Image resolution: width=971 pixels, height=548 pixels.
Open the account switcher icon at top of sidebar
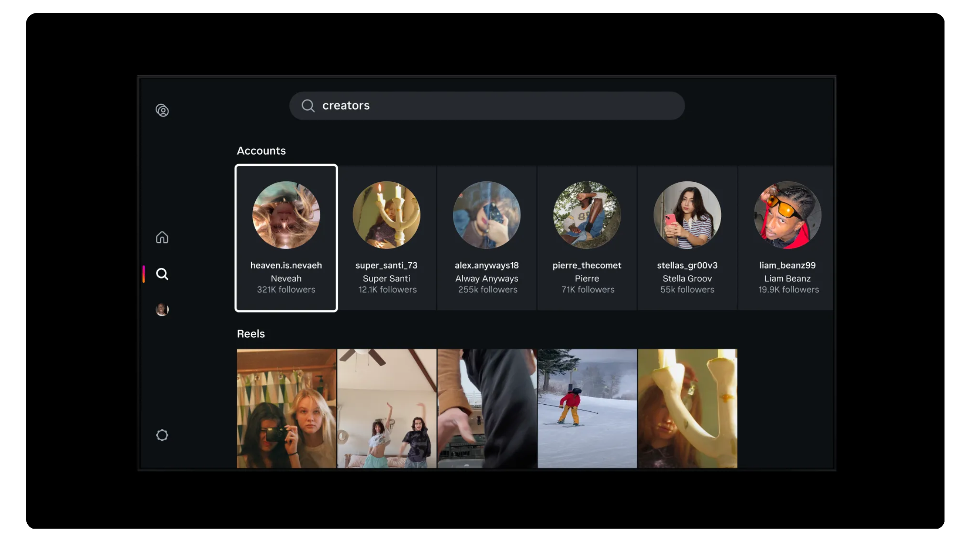pos(162,110)
